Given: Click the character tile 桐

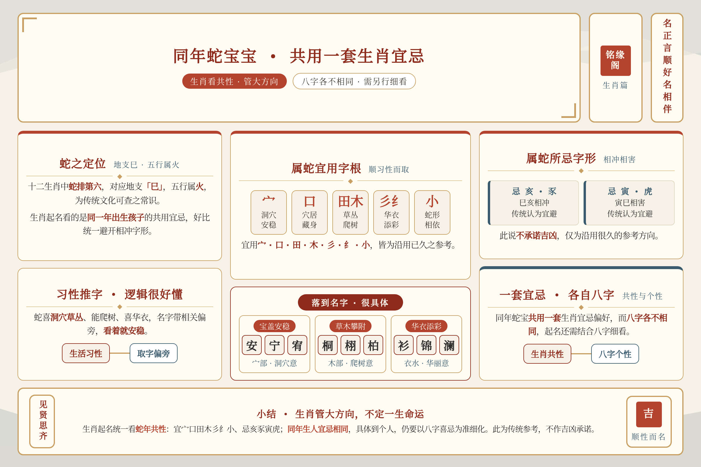Looking at the screenshot, I should point(327,345).
